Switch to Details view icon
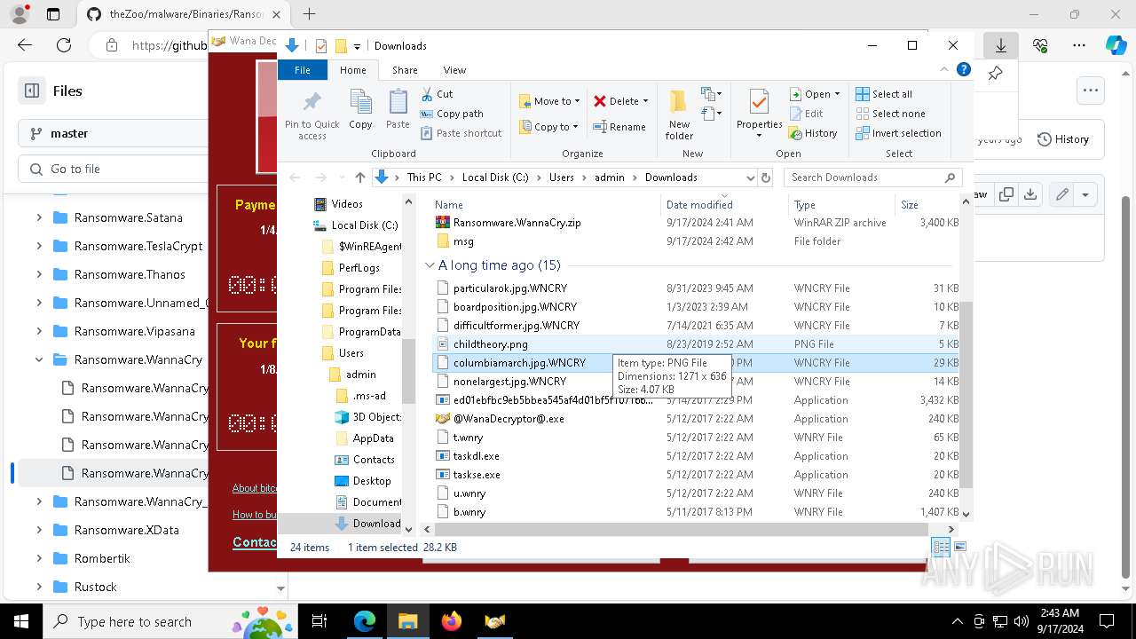 coord(941,548)
